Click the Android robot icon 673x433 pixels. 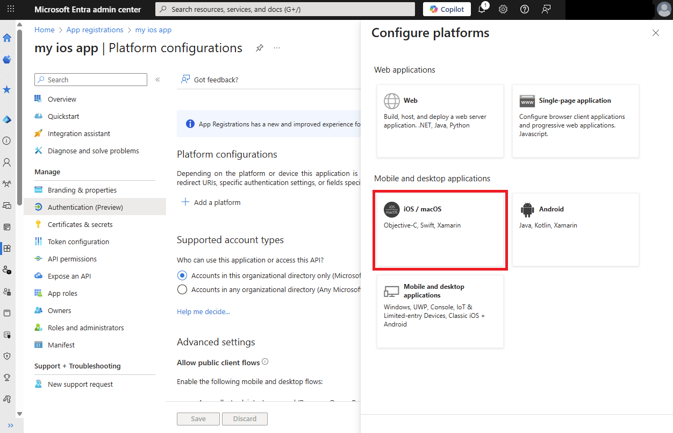527,210
